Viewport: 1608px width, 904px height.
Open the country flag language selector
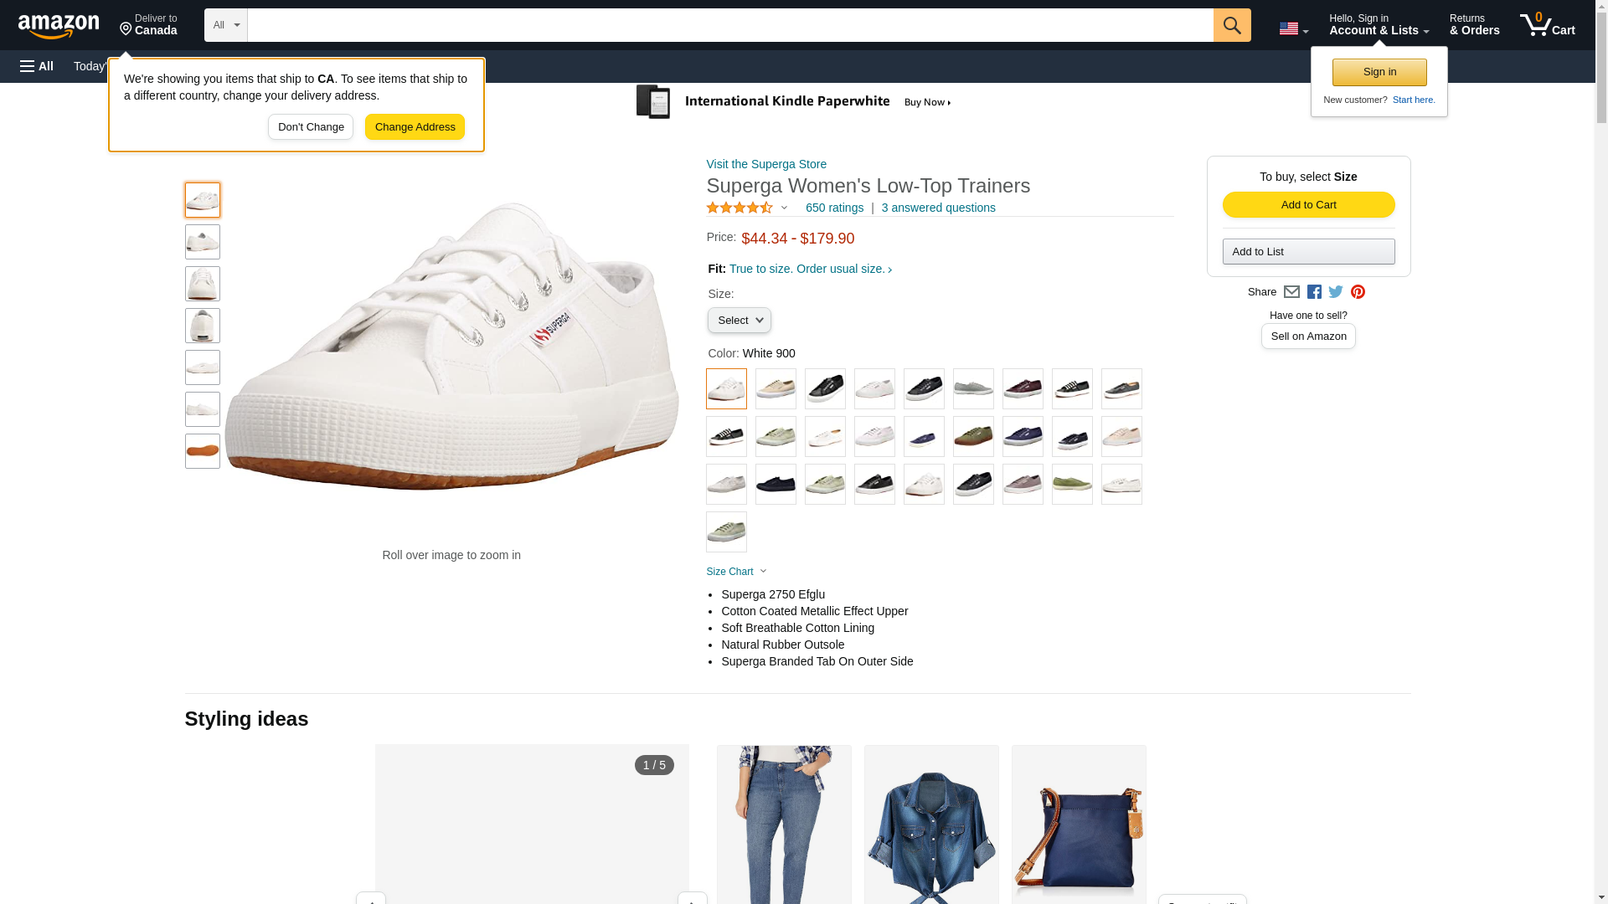1293,28
